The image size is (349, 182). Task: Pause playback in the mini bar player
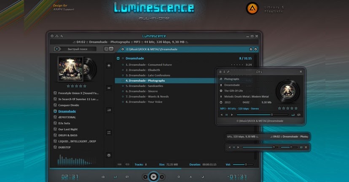point(234,147)
